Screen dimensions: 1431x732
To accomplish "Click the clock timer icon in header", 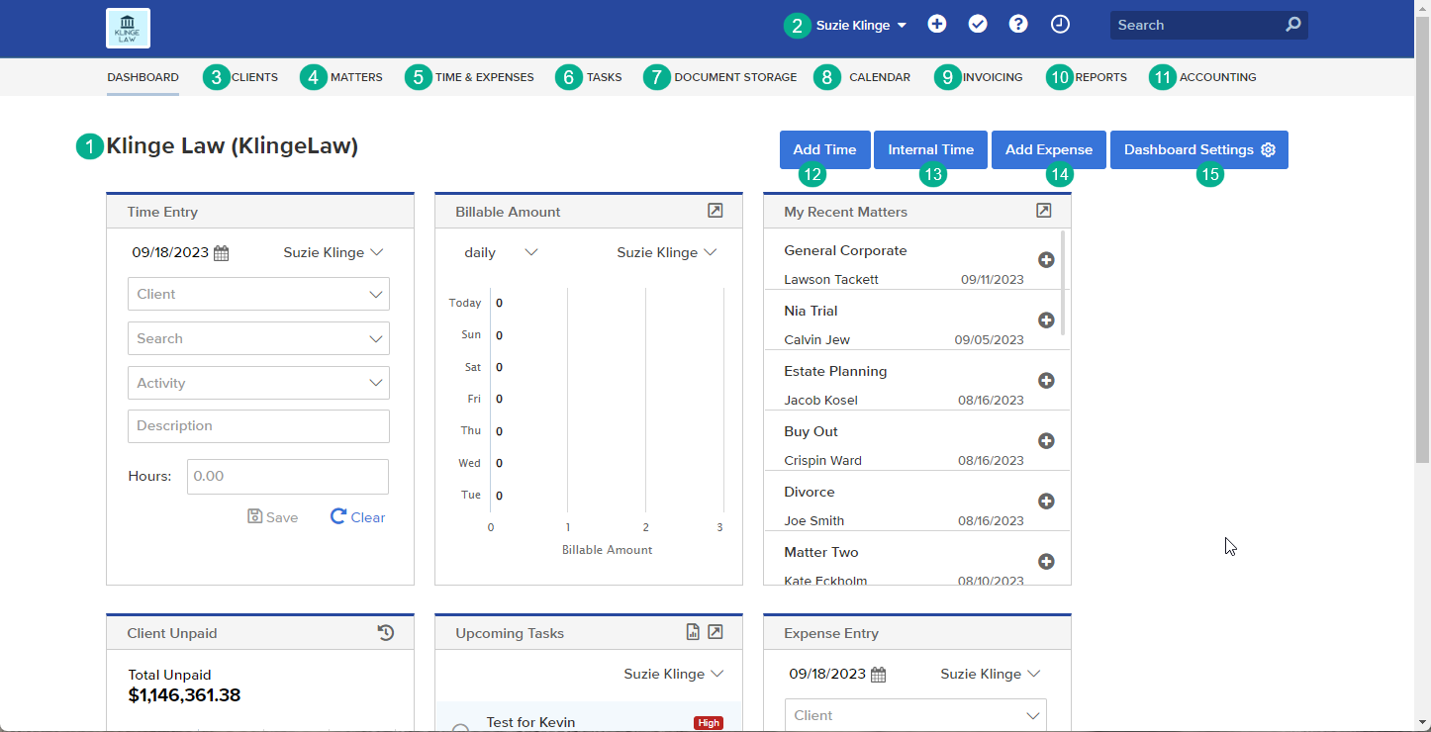I will [x=1060, y=25].
